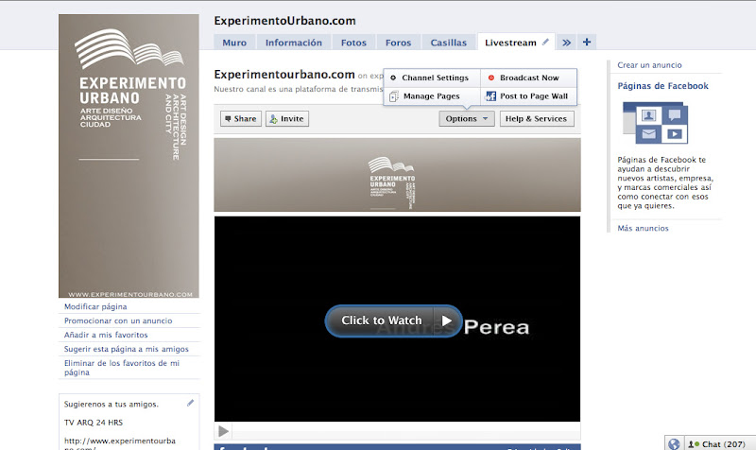Screen dimensions: 756x450
Task: Open Páginas de Facebook ad title
Action: pyautogui.click(x=663, y=86)
